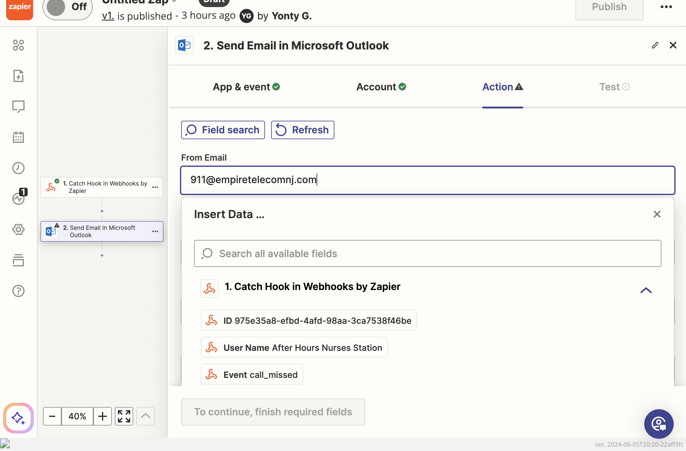Open the three-dots more menu near Publish
686x451 pixels.
pos(666,7)
